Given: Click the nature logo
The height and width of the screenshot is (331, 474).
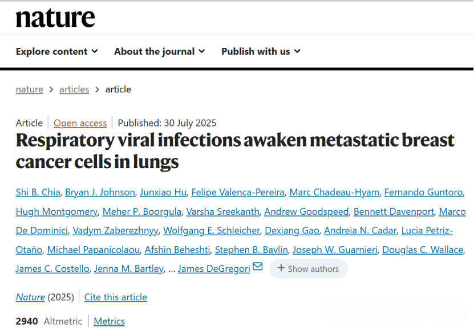Looking at the screenshot, I should (55, 18).
